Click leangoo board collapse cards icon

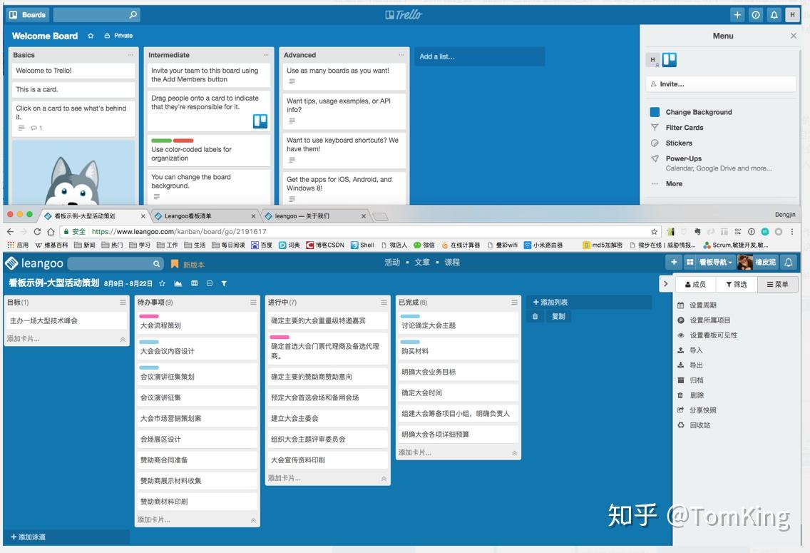209,283
